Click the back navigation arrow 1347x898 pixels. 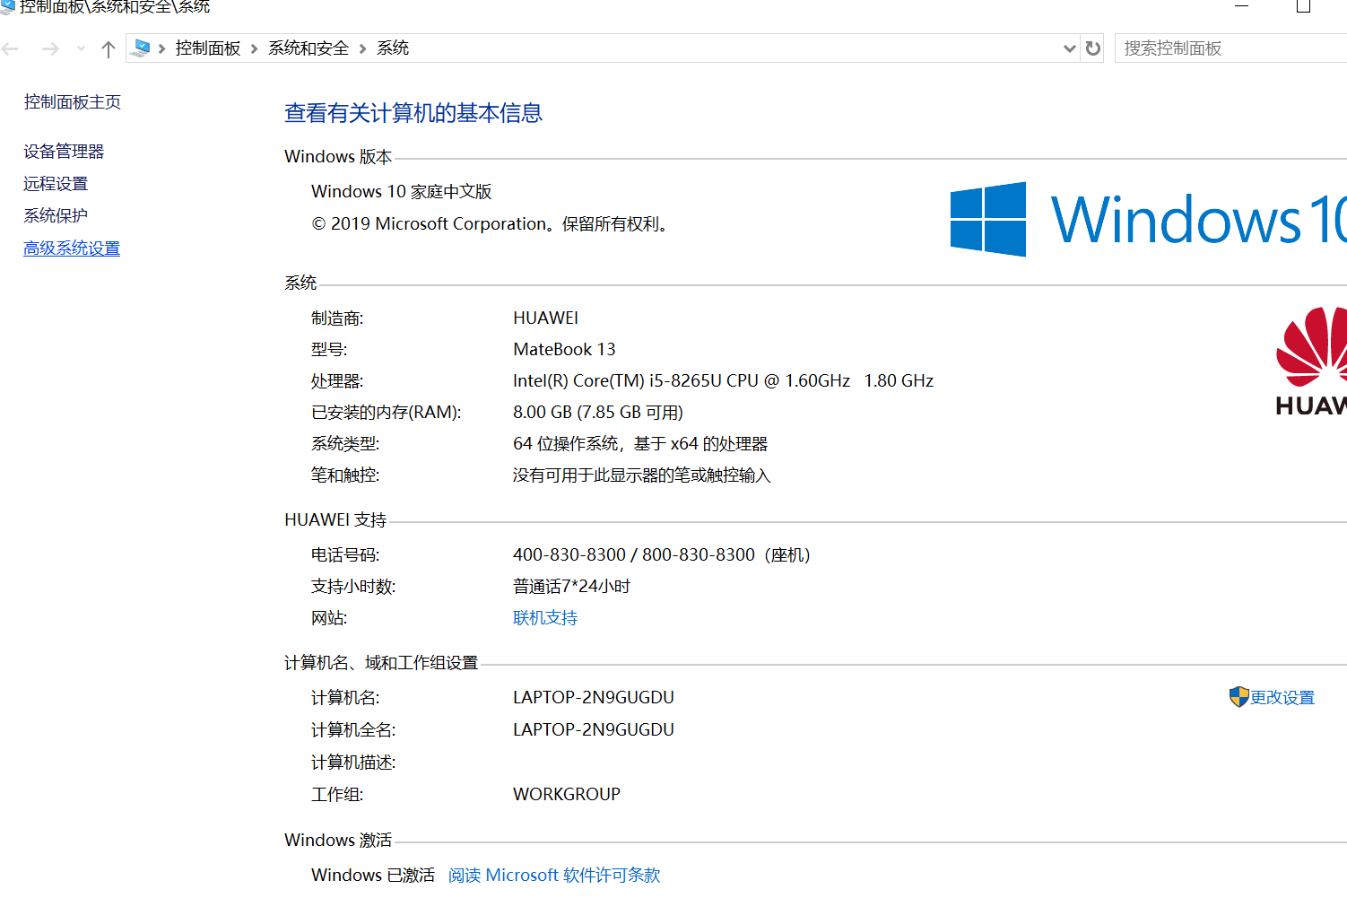click(11, 48)
